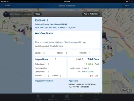Tap the yellow pin at top of map
The width and height of the screenshot is (134, 101).
tap(38, 10)
